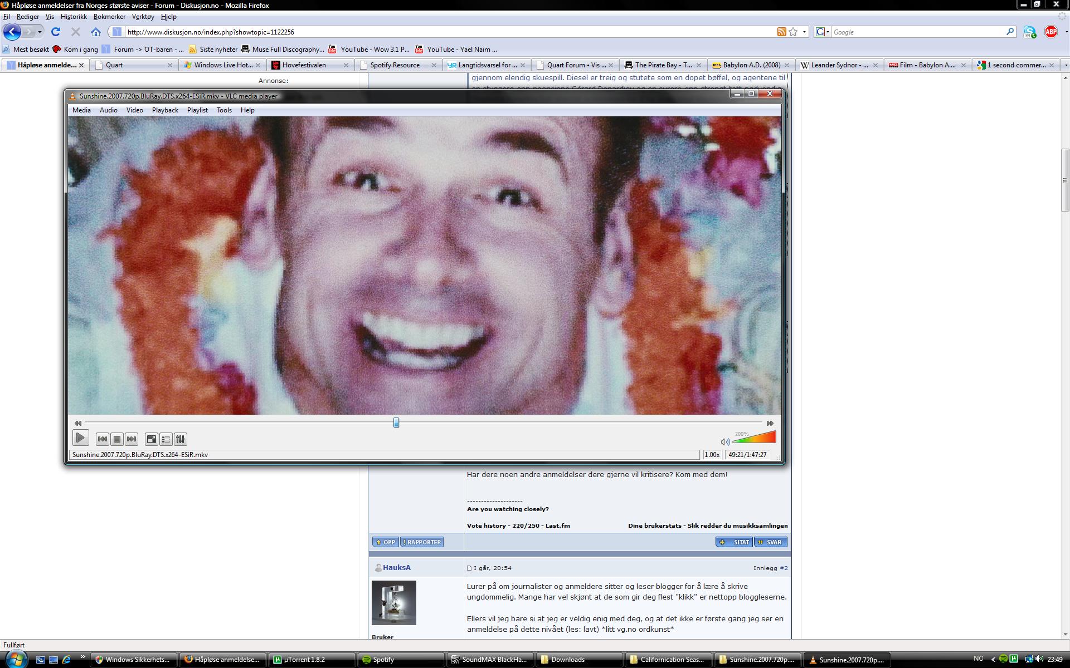Click VLC fast-forward arrows beside seek bar

click(770, 423)
